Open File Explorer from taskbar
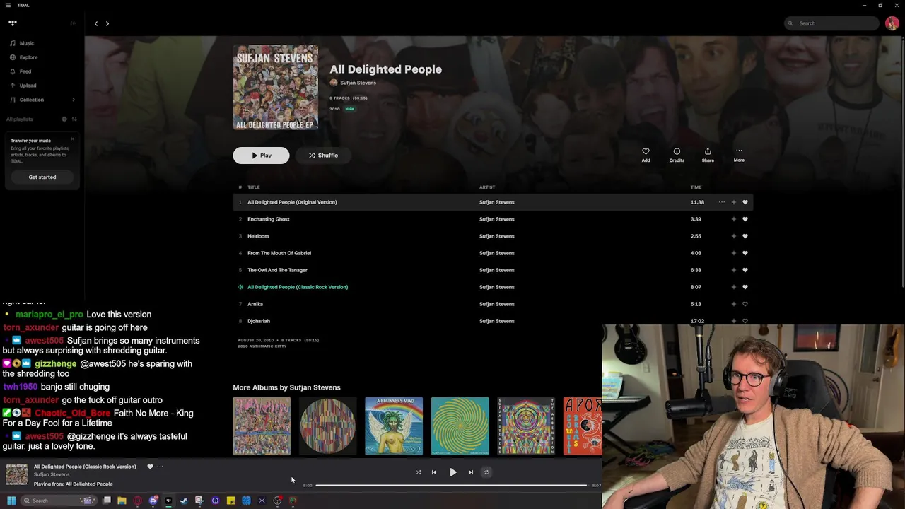 (x=122, y=501)
